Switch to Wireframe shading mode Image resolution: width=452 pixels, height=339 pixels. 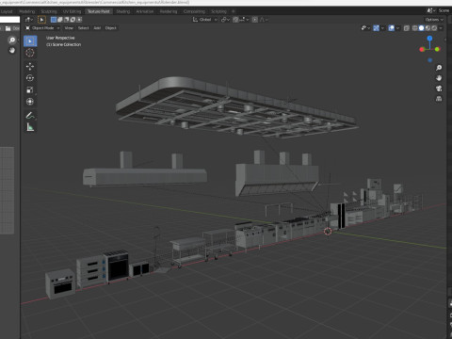point(415,28)
